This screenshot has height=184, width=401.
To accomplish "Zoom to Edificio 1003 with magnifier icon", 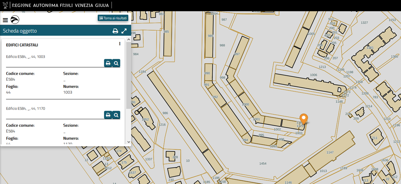I will coord(116,63).
